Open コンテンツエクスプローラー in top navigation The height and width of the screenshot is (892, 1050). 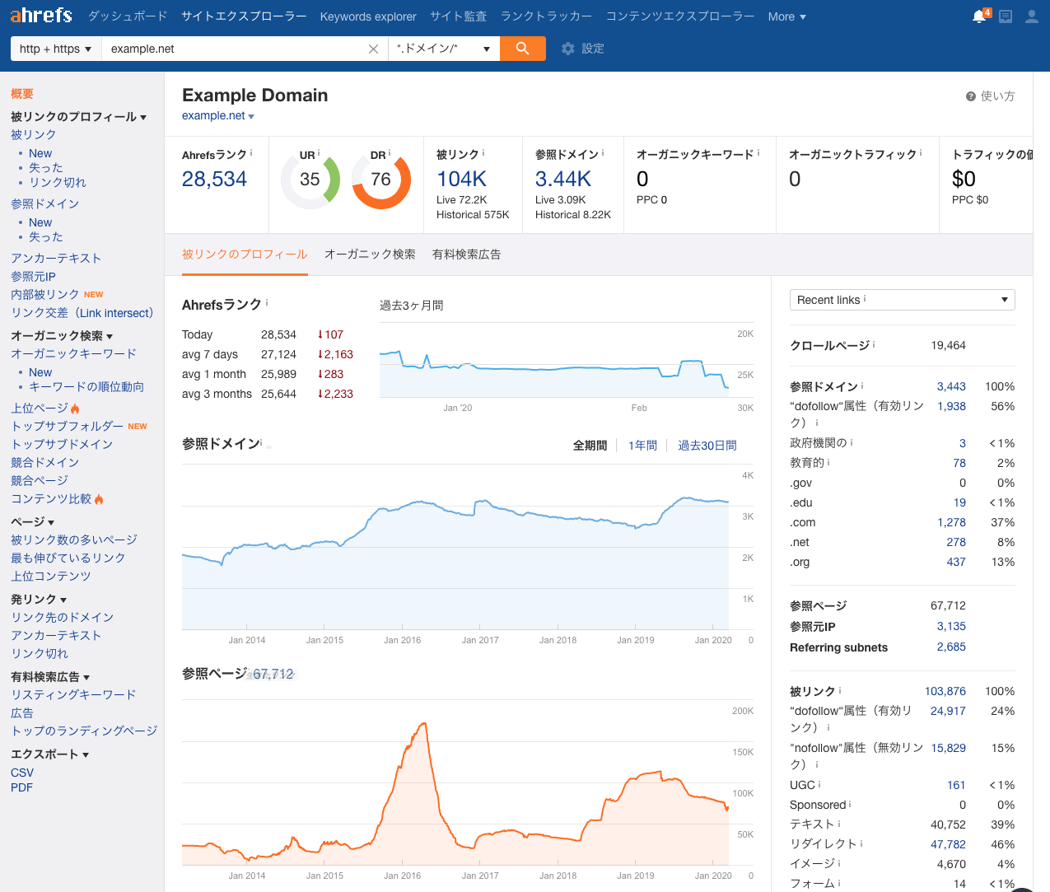(x=680, y=16)
